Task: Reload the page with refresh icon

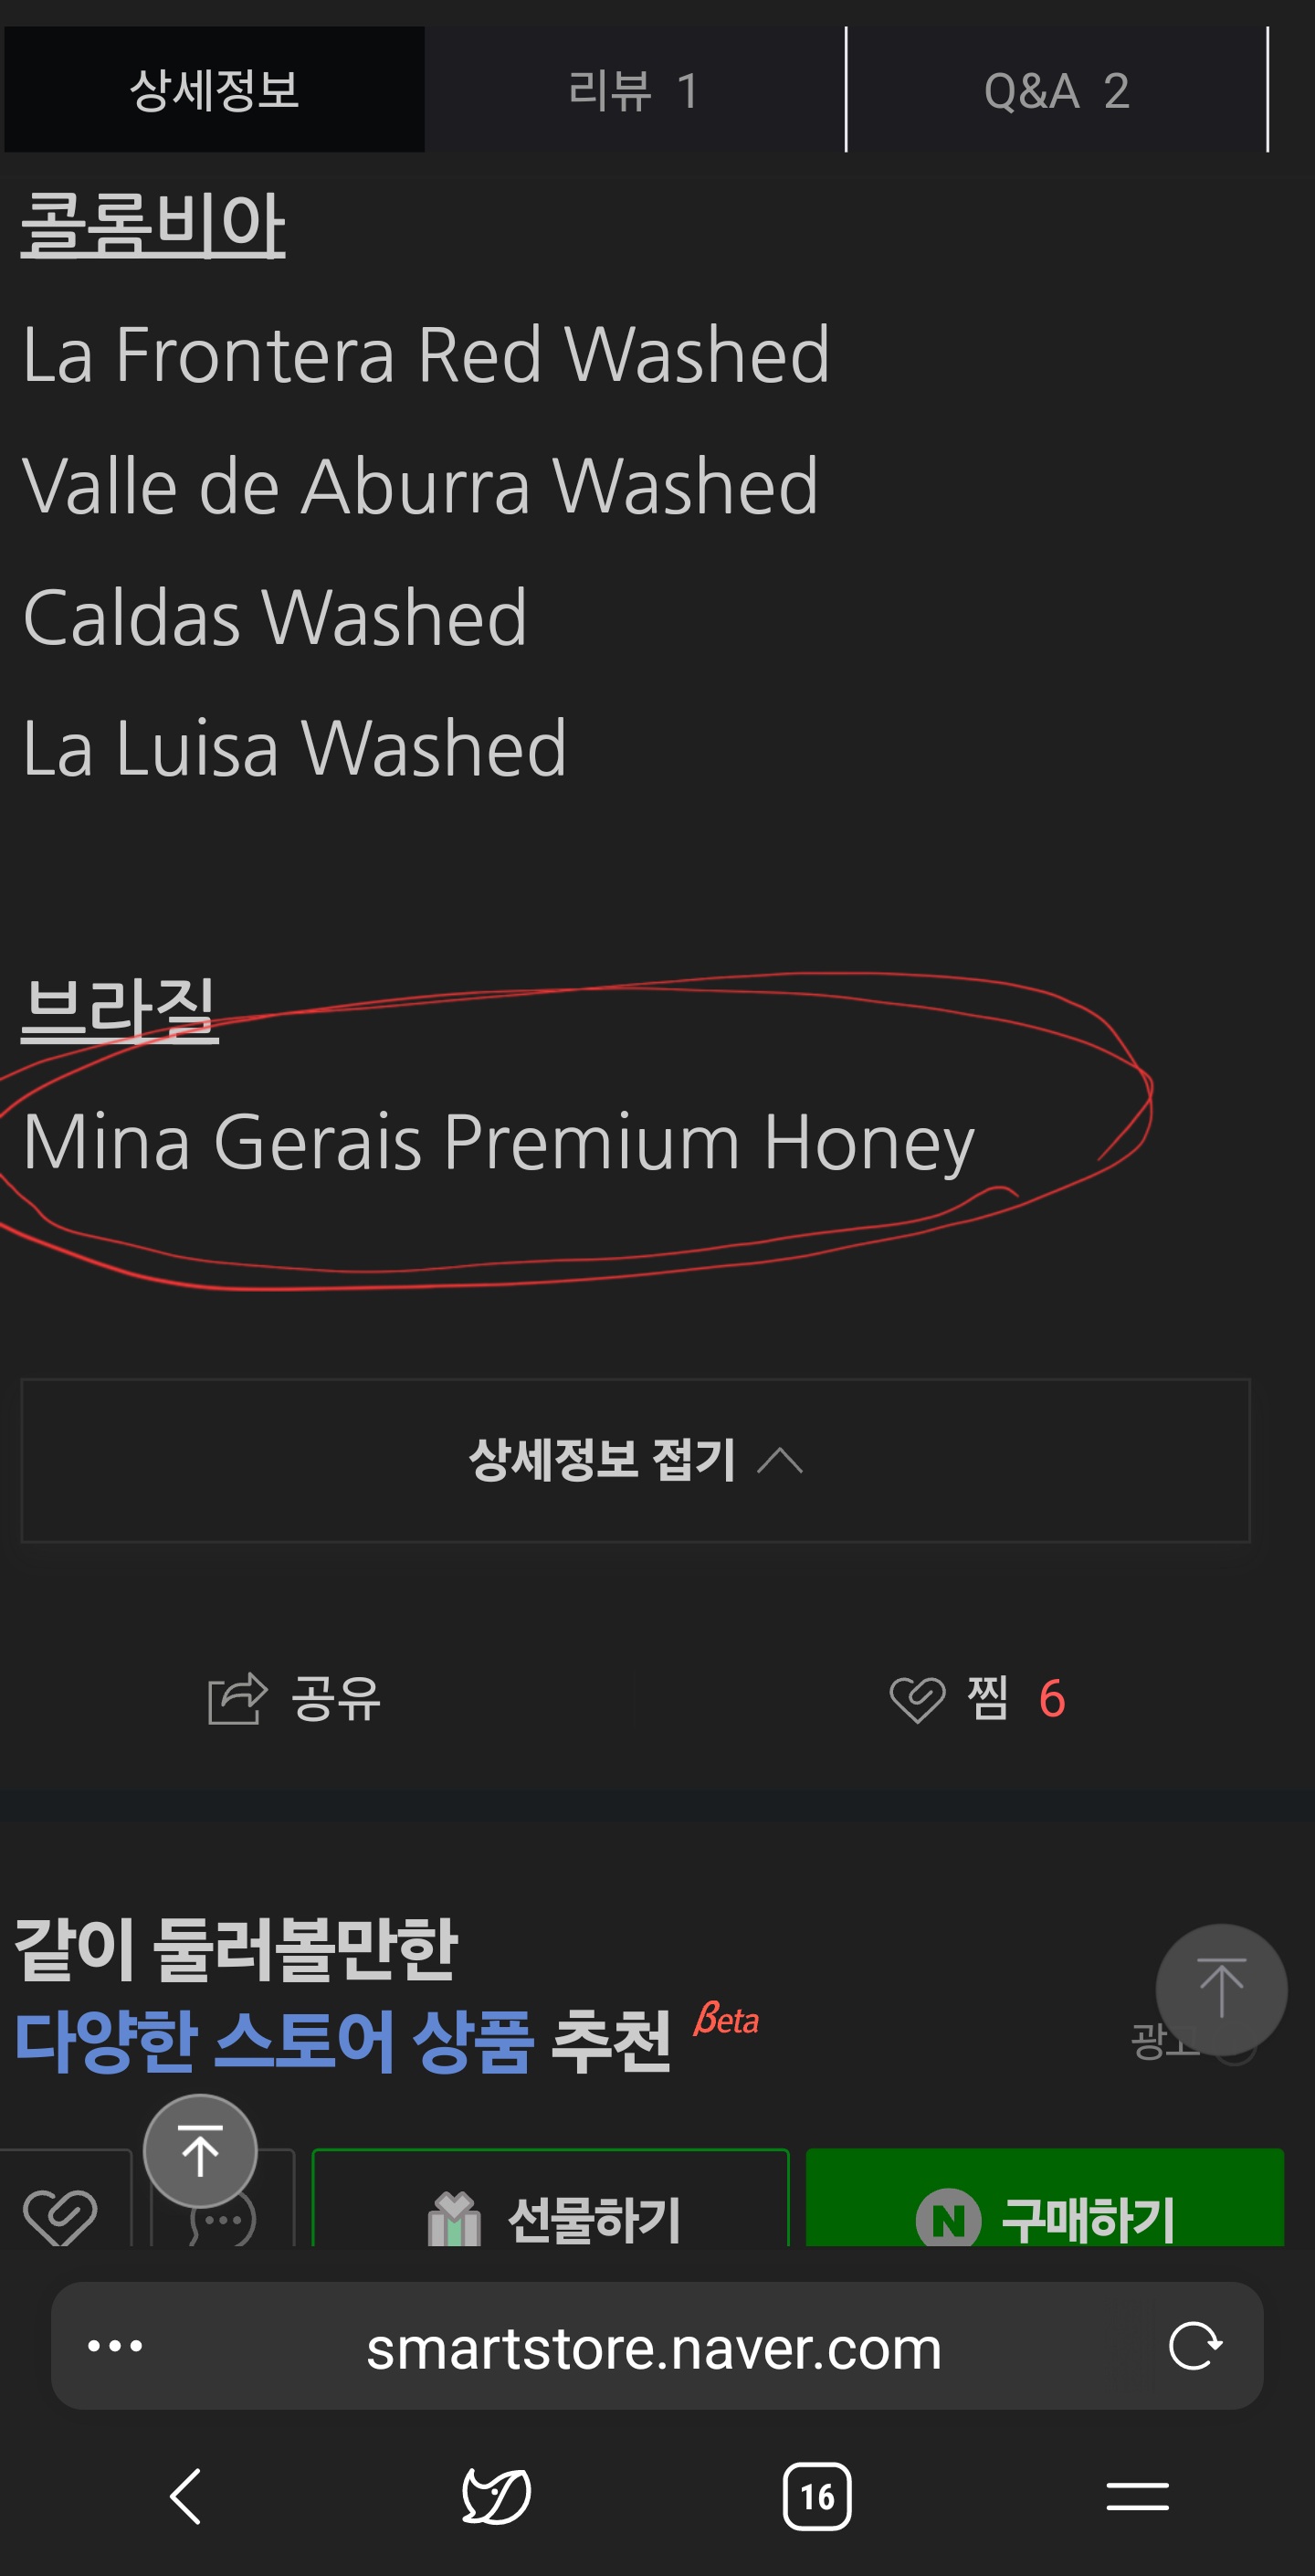Action: [x=1195, y=2345]
